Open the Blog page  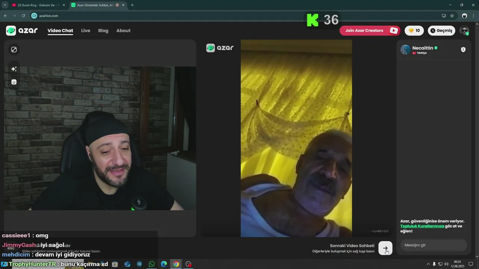[103, 31]
